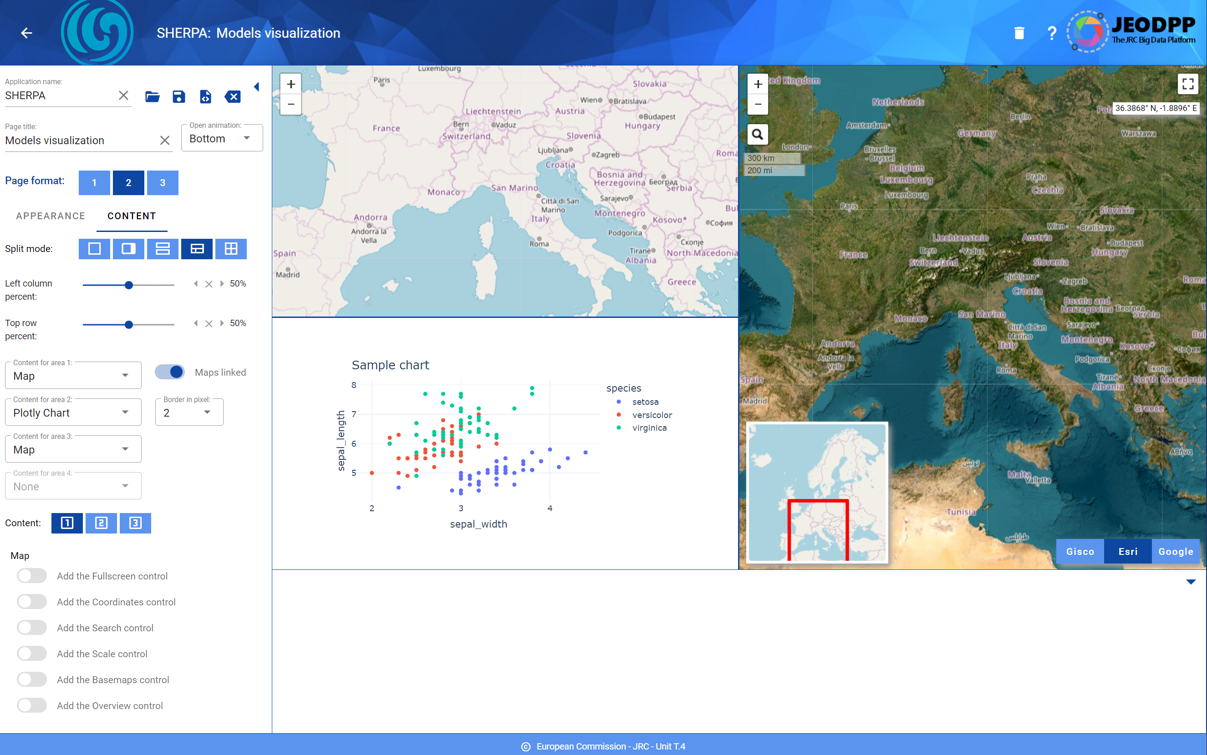Screen dimensions: 1207x755
Task: Click the trash delete icon in header
Action: (1019, 33)
